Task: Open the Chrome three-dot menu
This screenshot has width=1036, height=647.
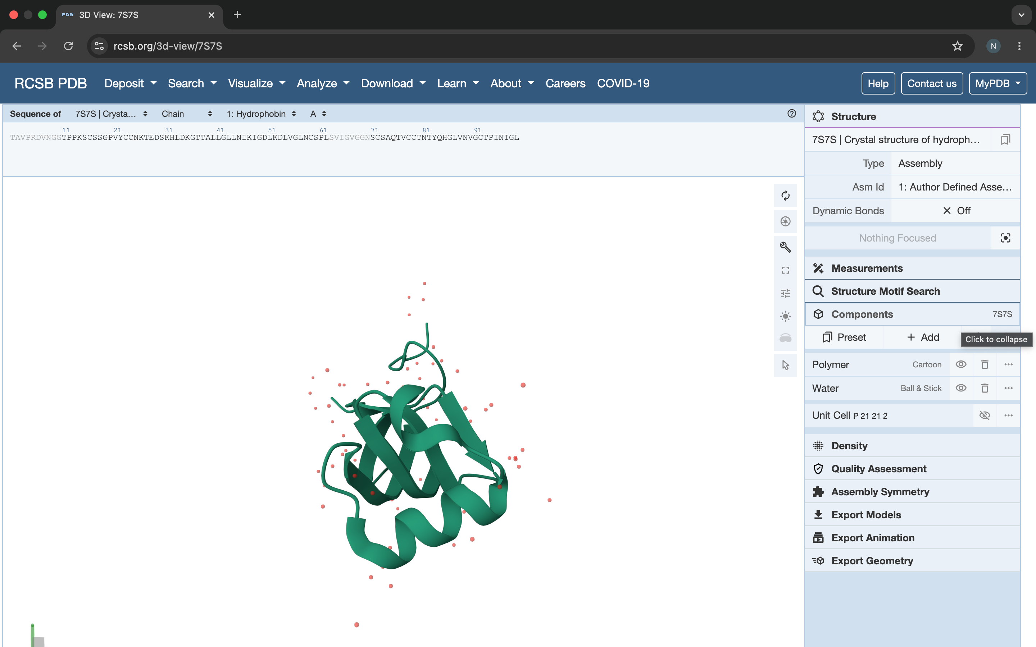Action: point(1019,46)
